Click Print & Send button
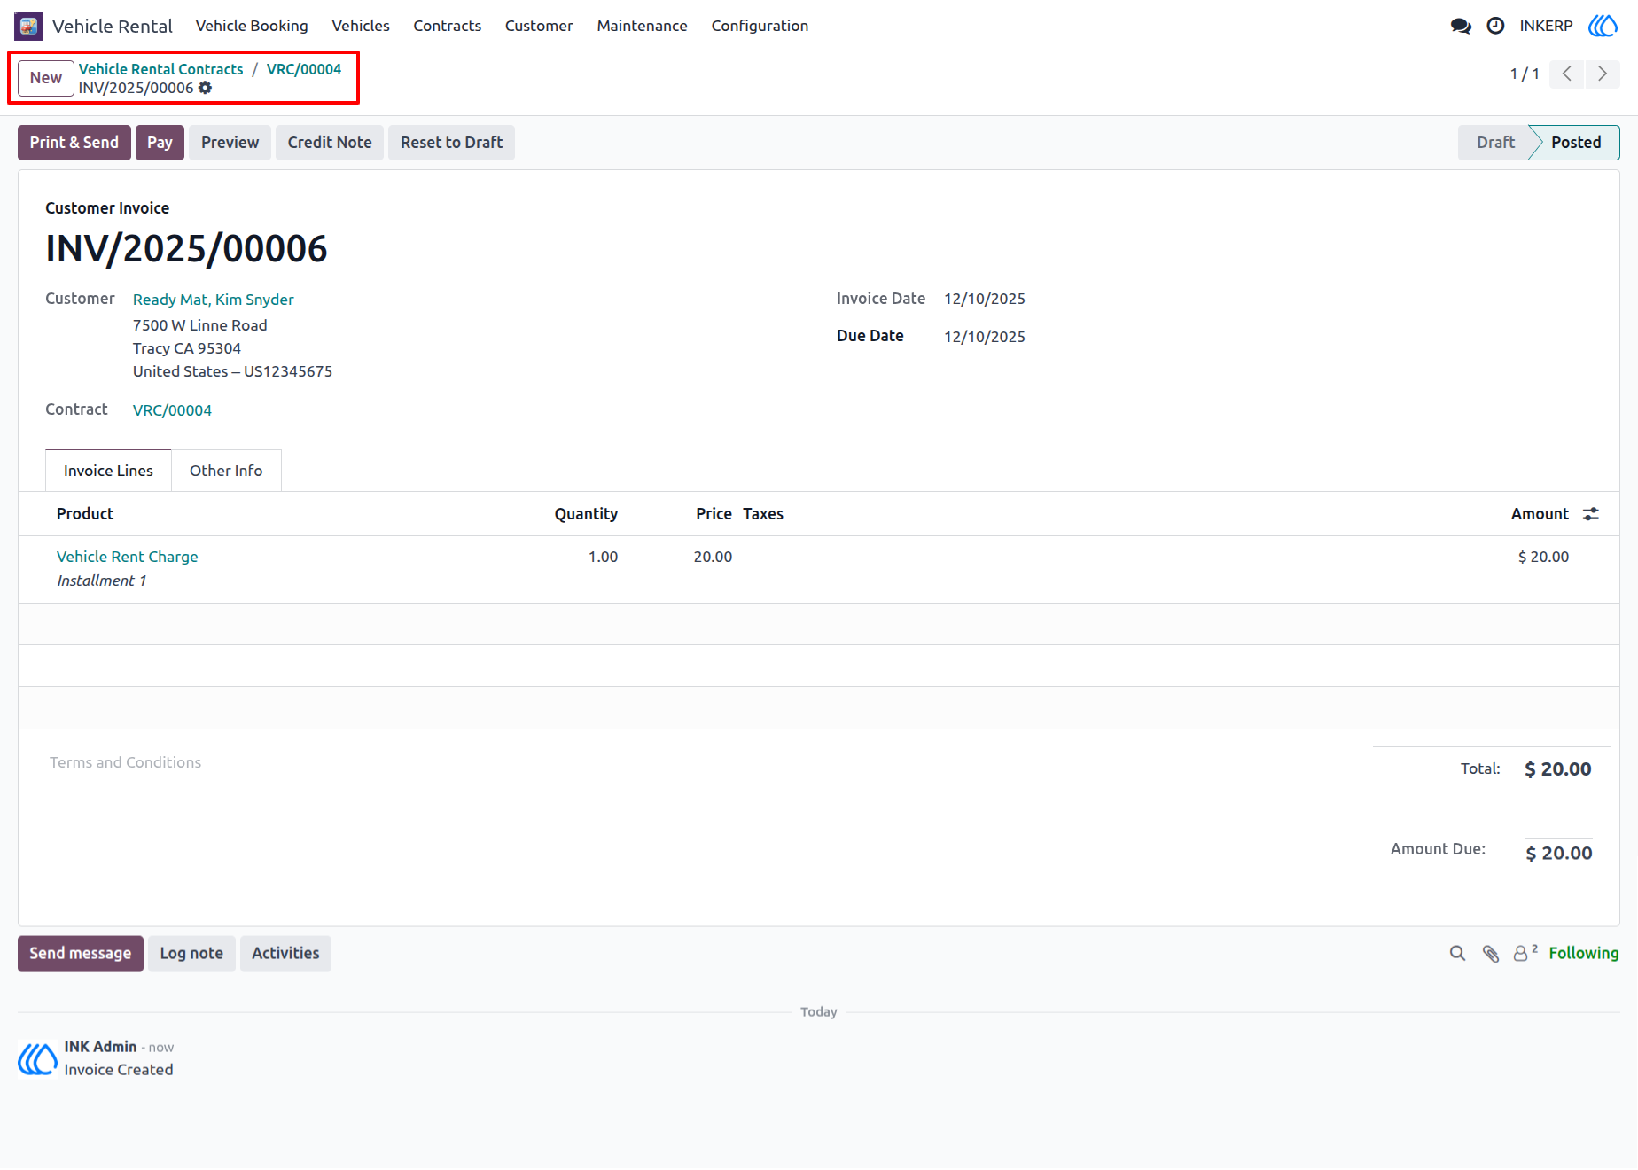 click(74, 143)
